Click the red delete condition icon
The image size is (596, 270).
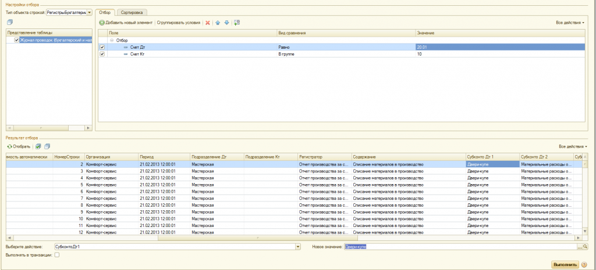[x=208, y=23]
